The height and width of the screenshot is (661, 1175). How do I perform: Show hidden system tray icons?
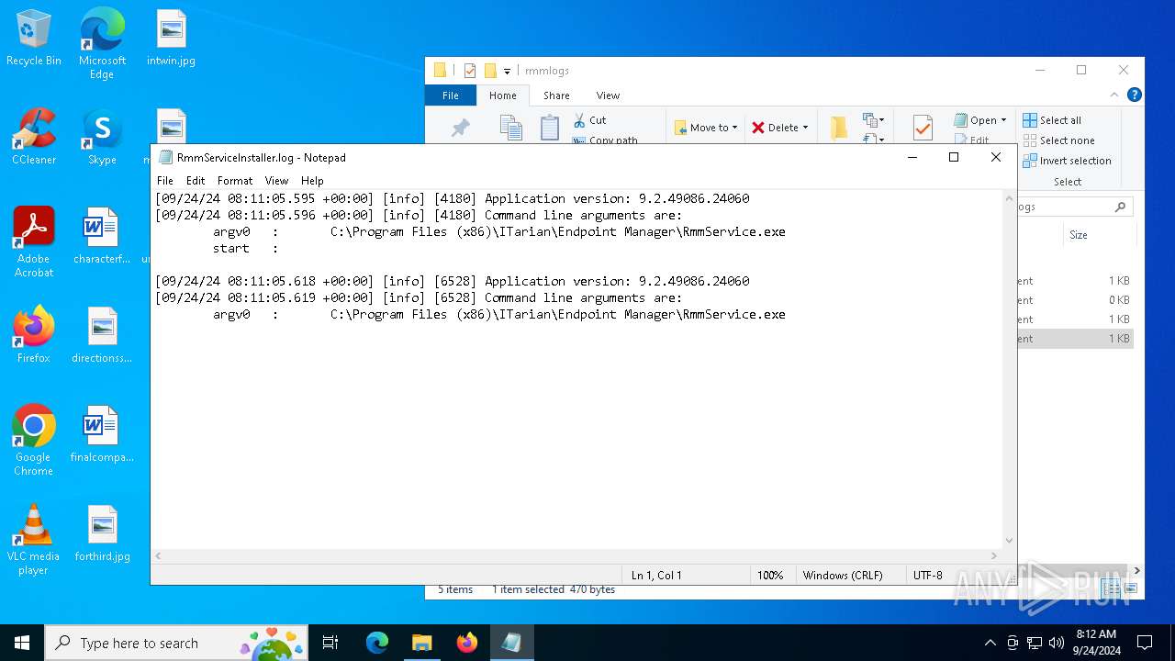coord(990,643)
